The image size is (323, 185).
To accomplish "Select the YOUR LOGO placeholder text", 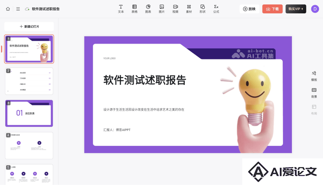I will coord(109,58).
